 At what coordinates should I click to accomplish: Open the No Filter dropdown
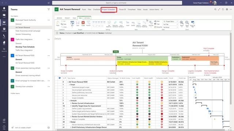(170, 24)
